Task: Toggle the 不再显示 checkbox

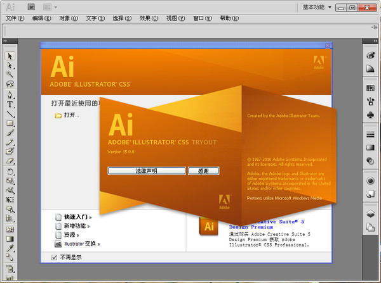Action: click(54, 257)
